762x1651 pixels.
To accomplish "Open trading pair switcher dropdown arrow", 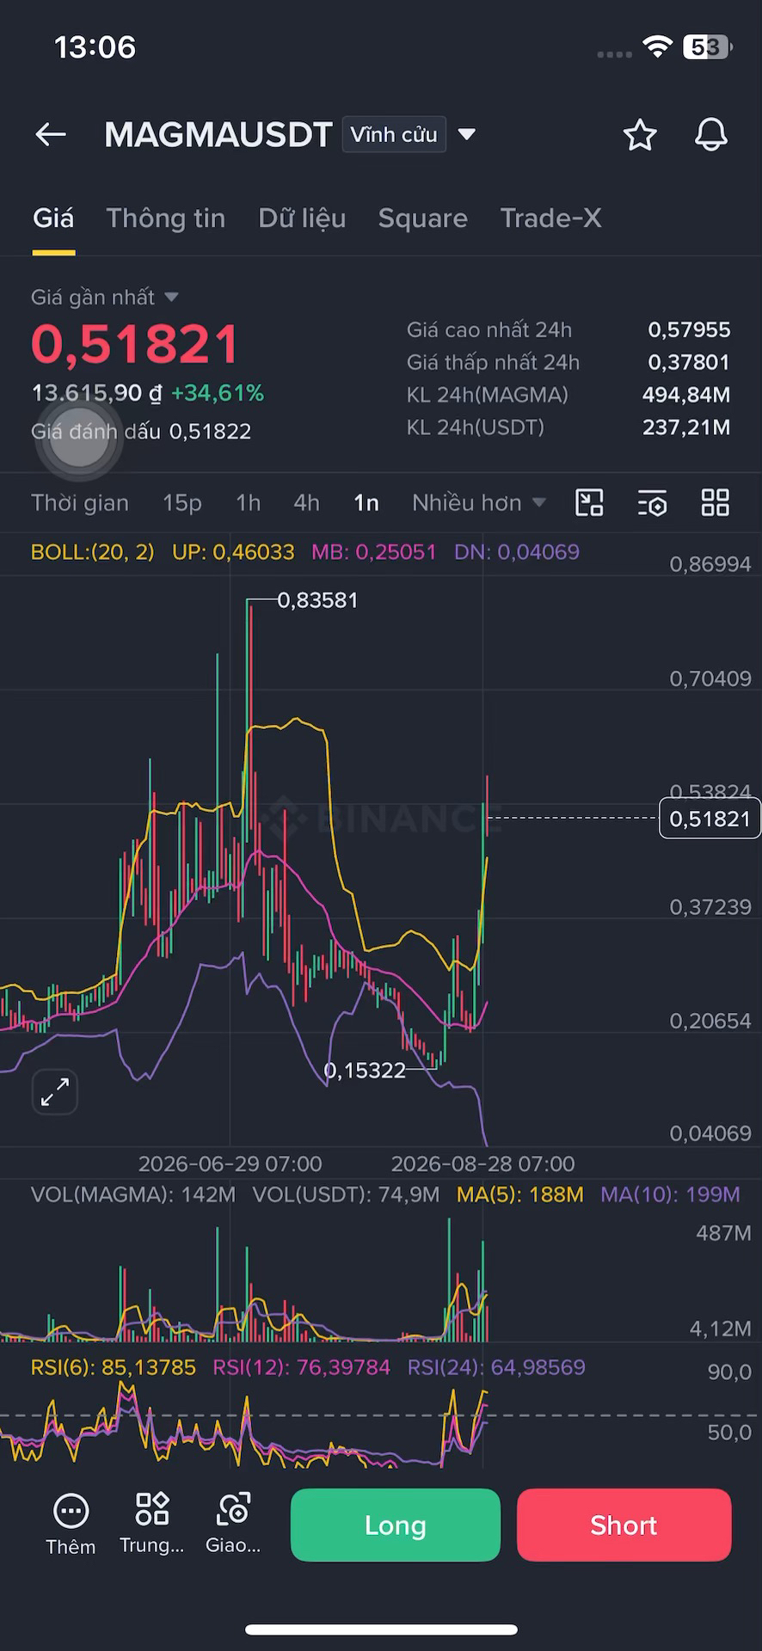I will click(x=467, y=135).
